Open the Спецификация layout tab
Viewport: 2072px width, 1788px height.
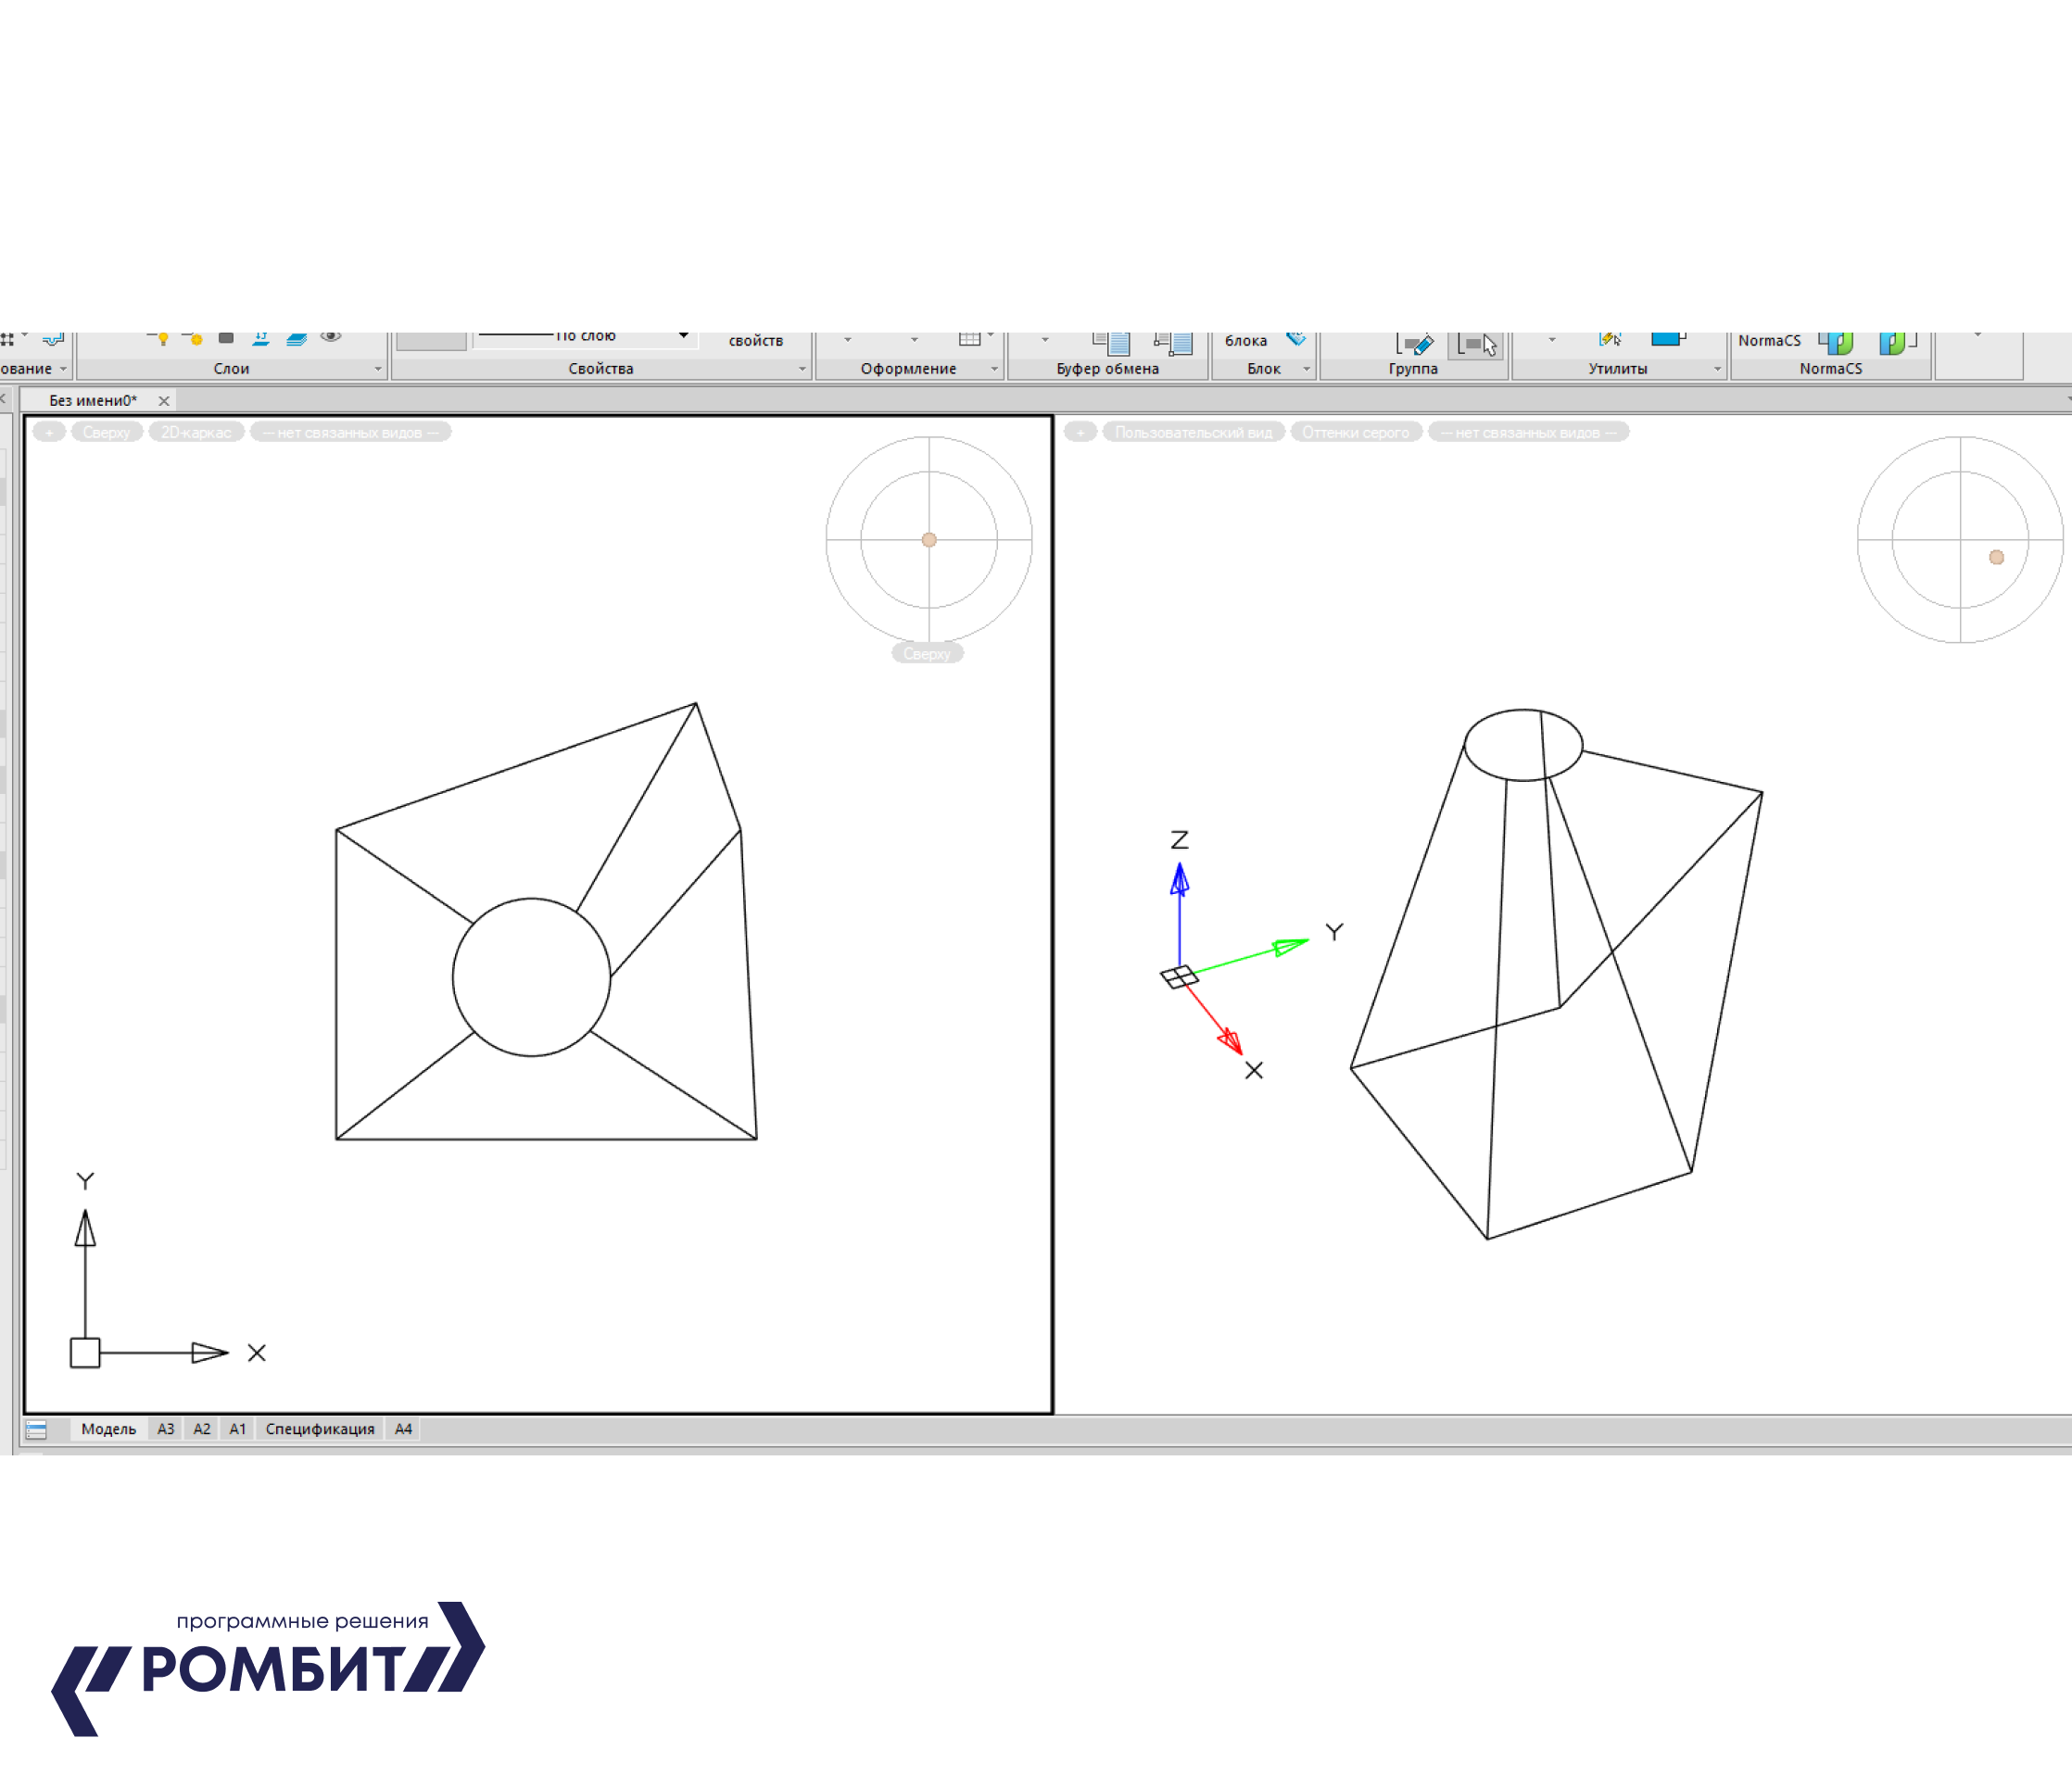click(319, 1429)
